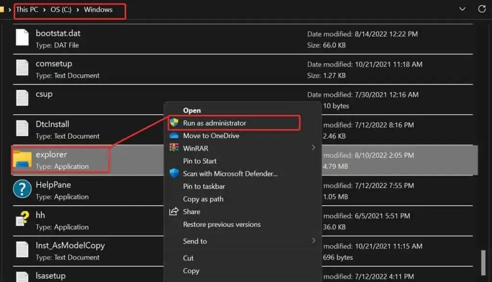Select the Inst_AsModelCopy file name
The width and height of the screenshot is (492, 282).
point(70,246)
